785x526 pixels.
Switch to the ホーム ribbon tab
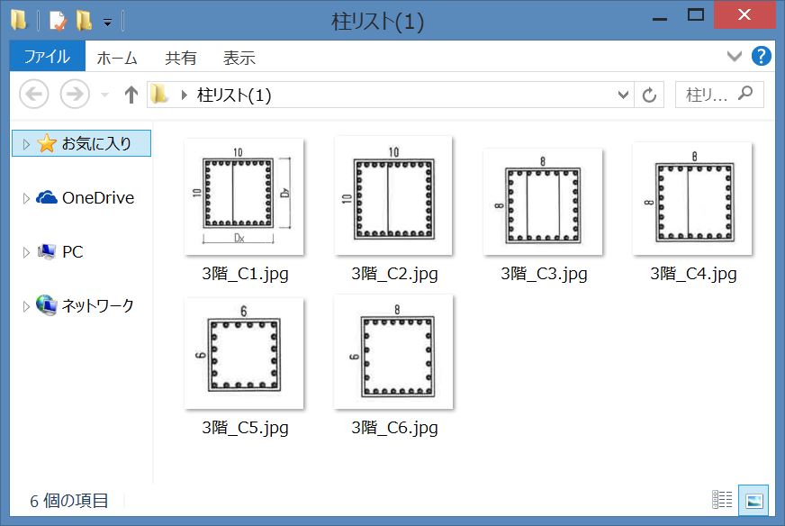116,58
